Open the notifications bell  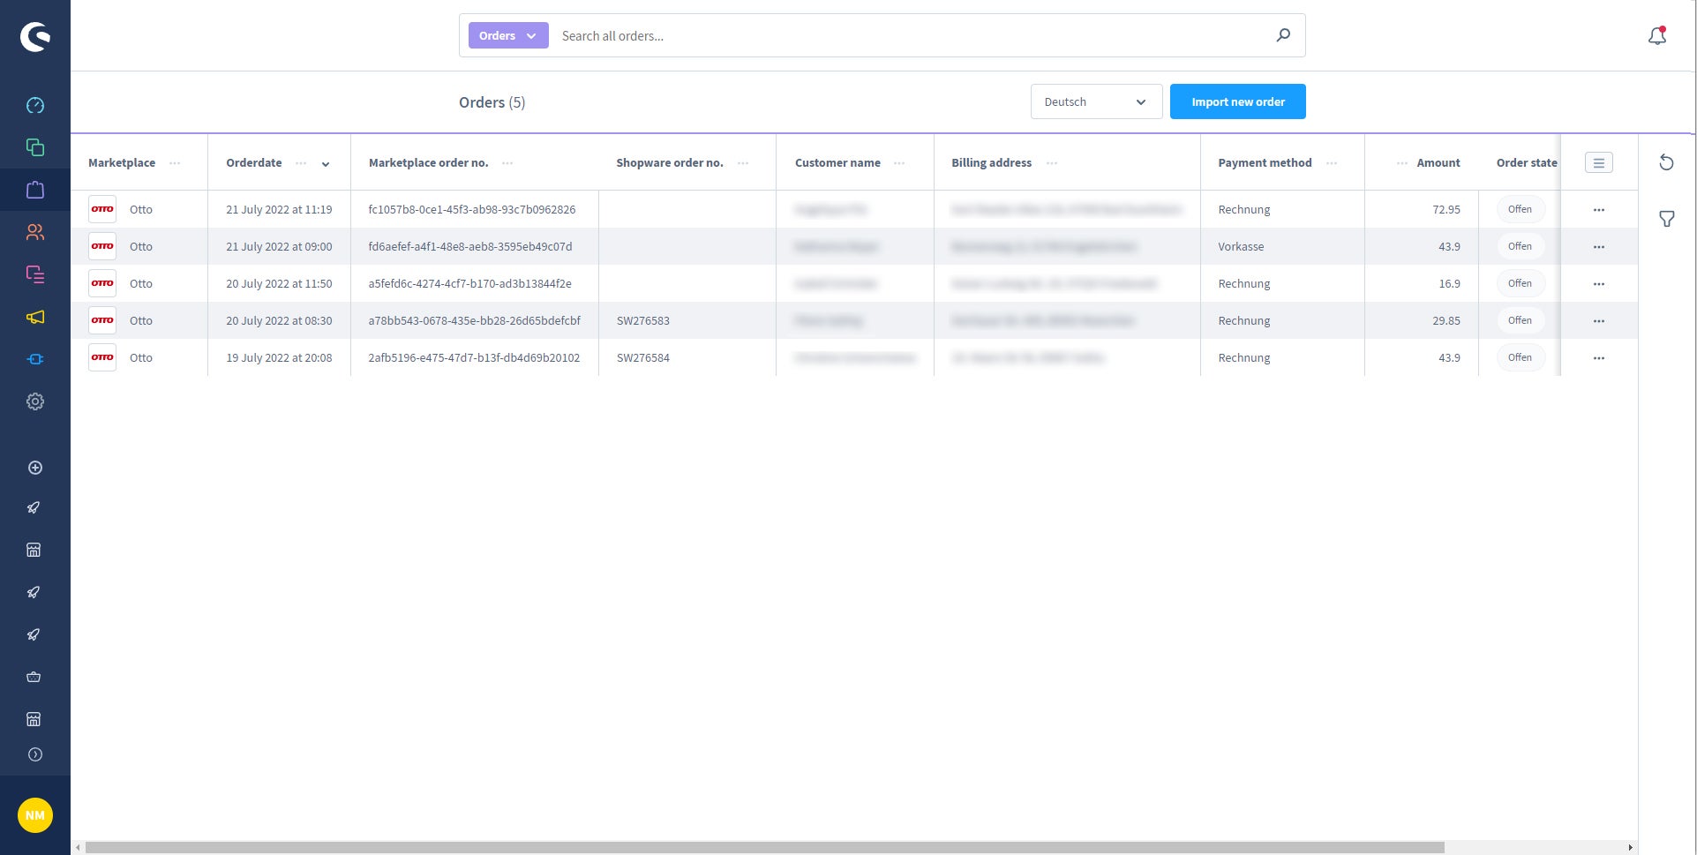(x=1657, y=36)
